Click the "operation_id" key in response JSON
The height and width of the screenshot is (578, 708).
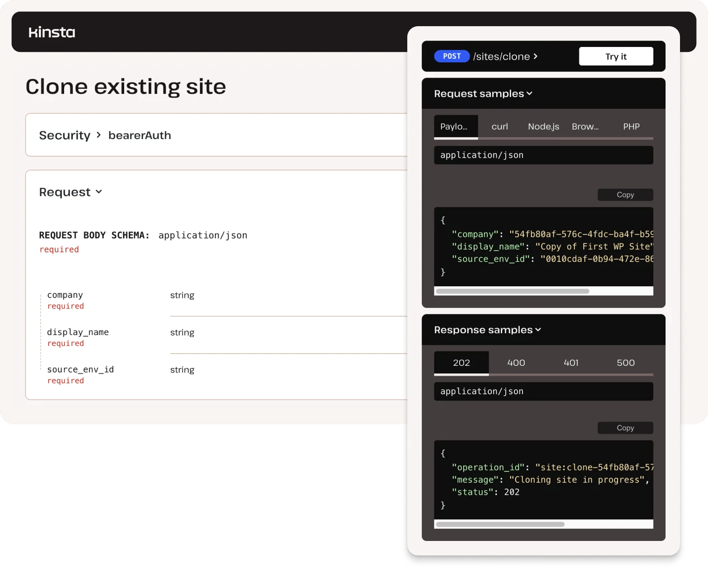[x=488, y=467]
